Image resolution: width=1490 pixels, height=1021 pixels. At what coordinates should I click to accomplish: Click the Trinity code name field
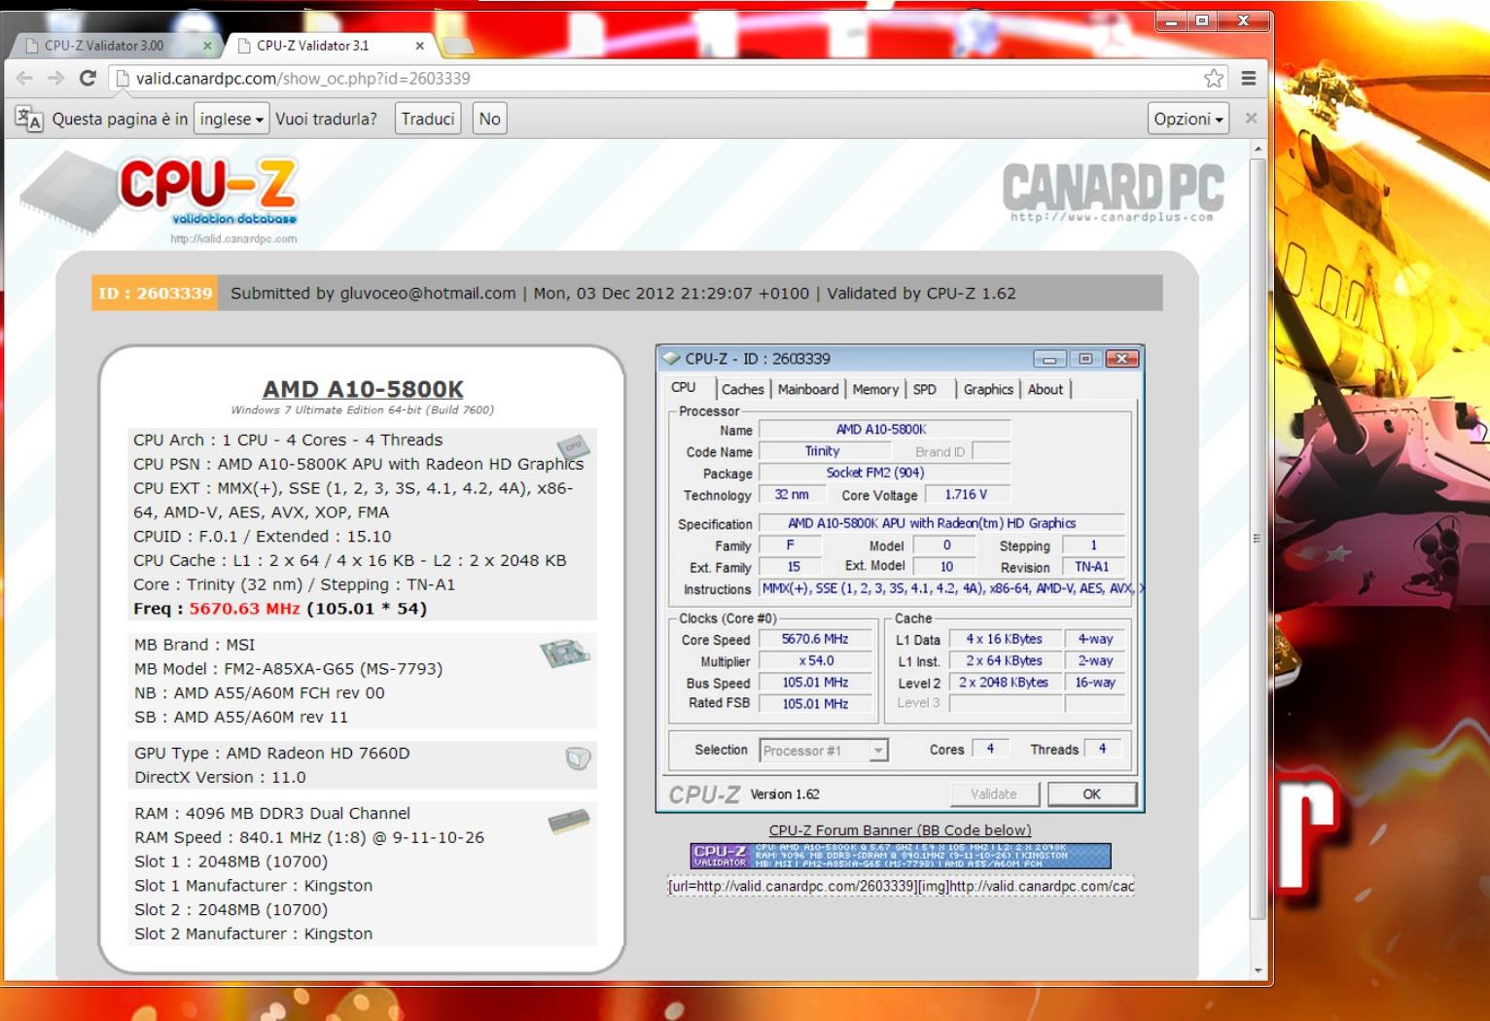(824, 451)
